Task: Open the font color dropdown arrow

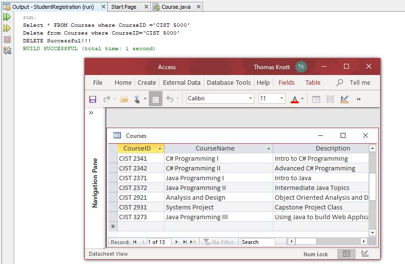Action: [x=302, y=98]
